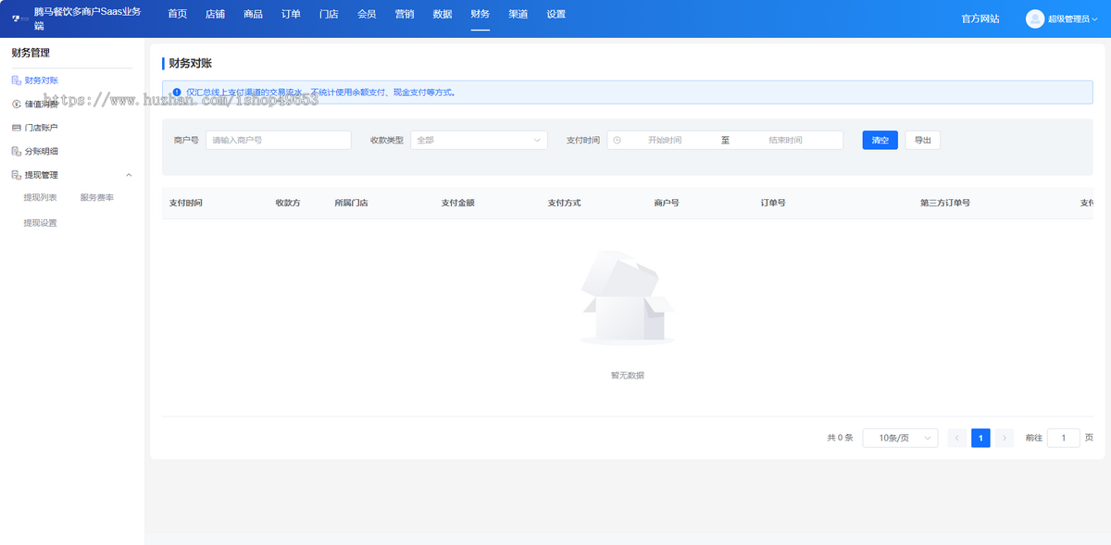Click the 支付金额 column header
This screenshot has height=545, width=1111.
pyautogui.click(x=458, y=203)
